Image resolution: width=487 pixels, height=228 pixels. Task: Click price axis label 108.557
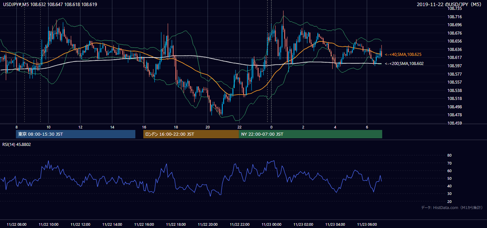[x=454, y=82]
